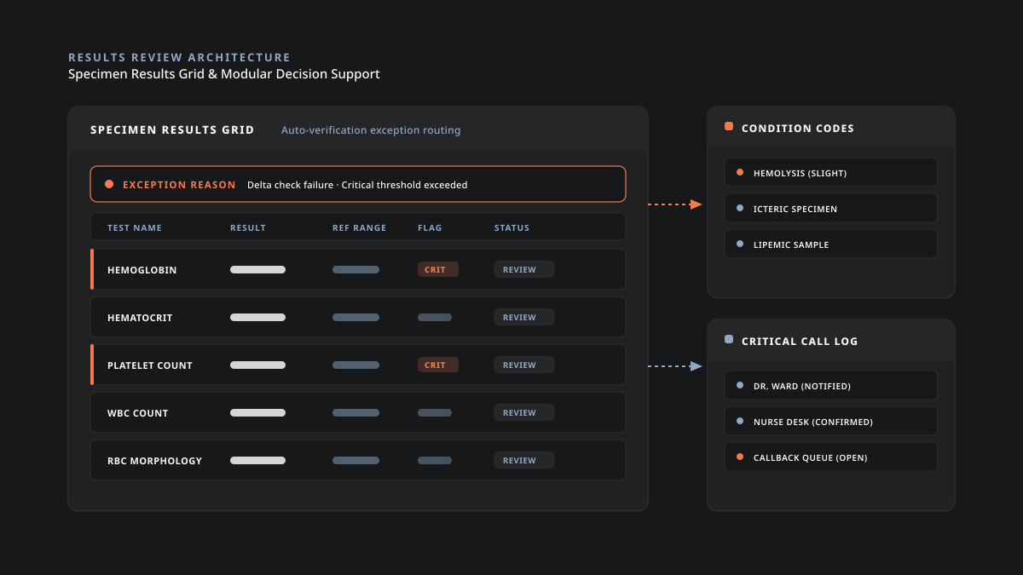This screenshot has height=575, width=1023.
Task: Click the Platelet Count result value bar
Action: [x=257, y=365]
